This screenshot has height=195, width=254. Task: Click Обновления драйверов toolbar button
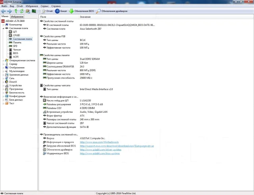click(x=112, y=11)
